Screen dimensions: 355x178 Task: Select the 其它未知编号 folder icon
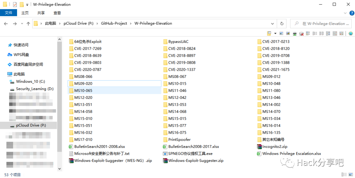259,140
